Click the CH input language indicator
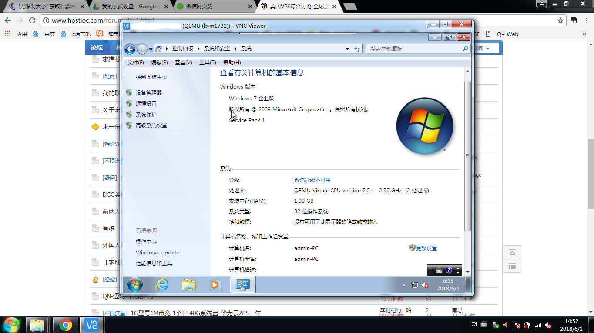The width and height of the screenshot is (594, 333). (474, 325)
